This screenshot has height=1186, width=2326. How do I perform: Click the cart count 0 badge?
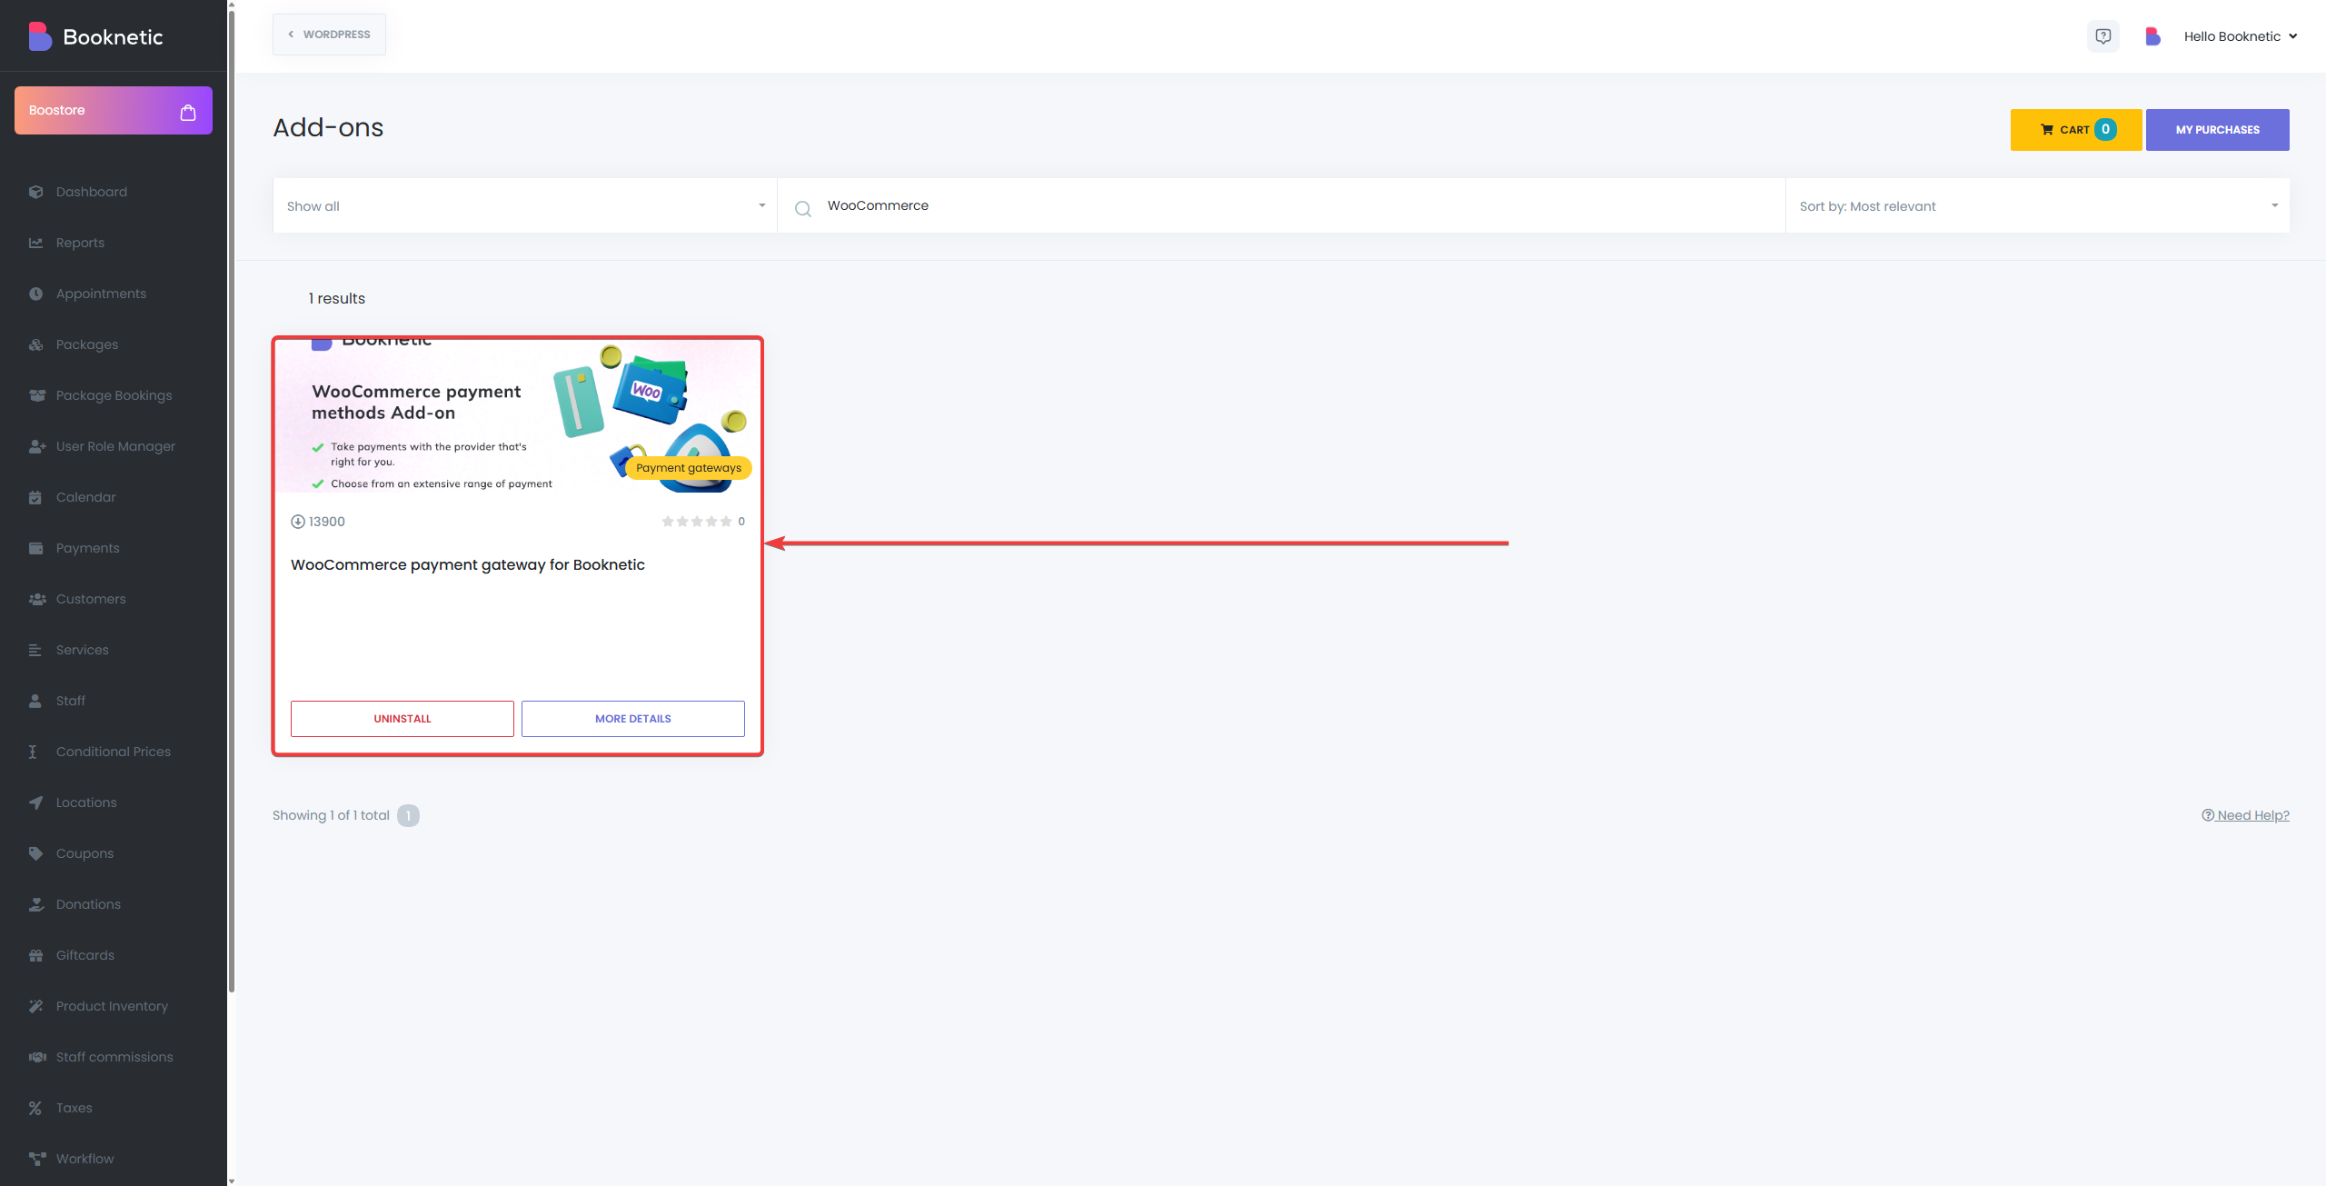(2105, 130)
